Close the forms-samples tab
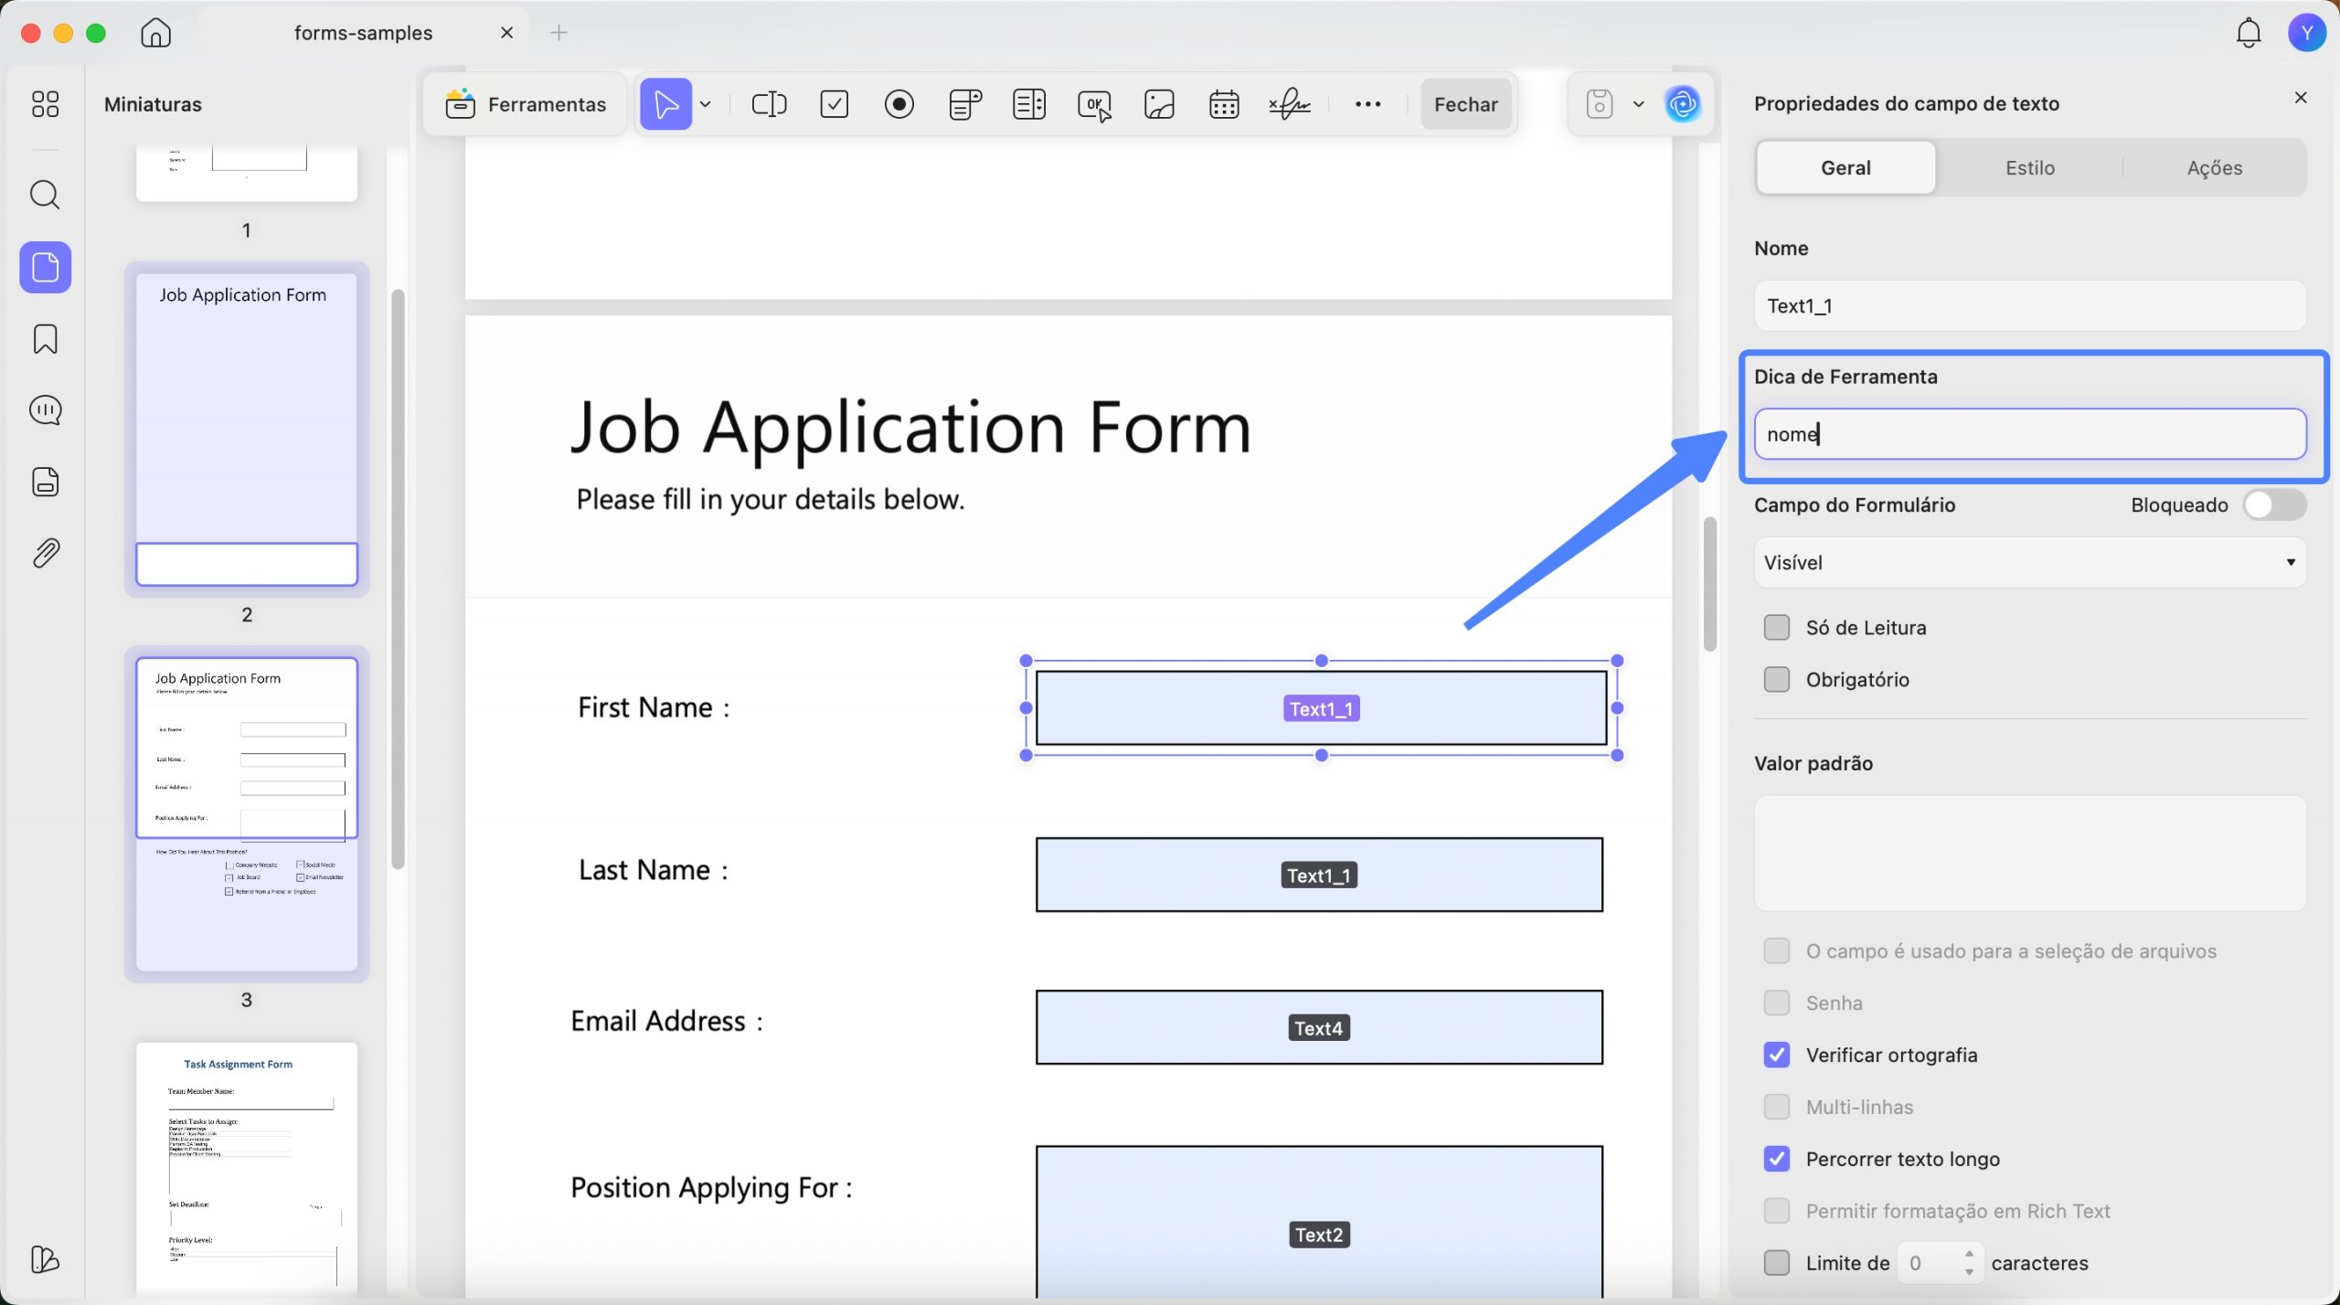This screenshot has width=2340, height=1305. [507, 33]
